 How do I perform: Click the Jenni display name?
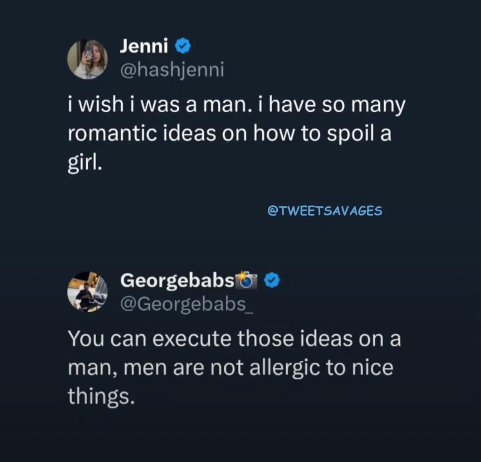click(x=144, y=46)
